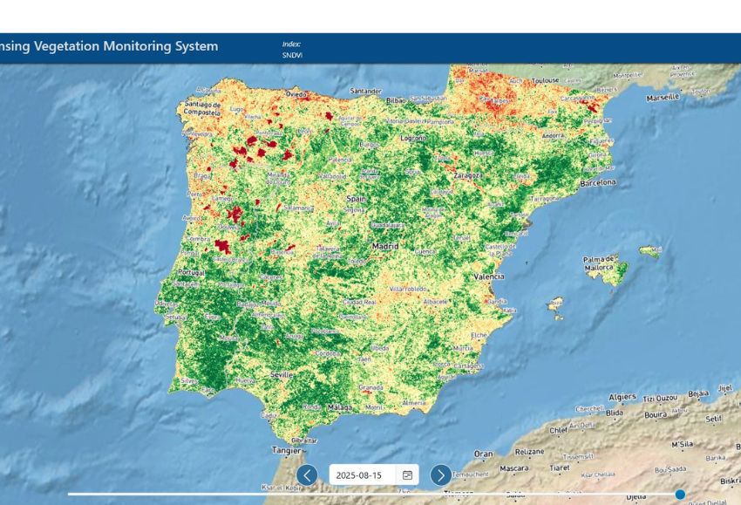Image resolution: width=741 pixels, height=505 pixels.
Task: Click the Salamanca map label
Action: tap(298, 208)
